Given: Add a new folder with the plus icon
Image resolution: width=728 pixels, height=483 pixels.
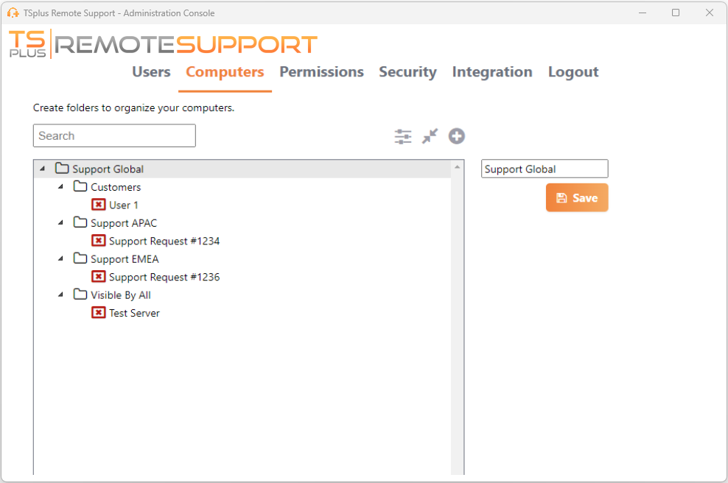Looking at the screenshot, I should pos(456,136).
